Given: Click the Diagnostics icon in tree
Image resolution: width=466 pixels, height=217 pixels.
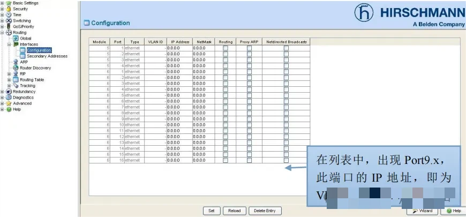Looking at the screenshot, I should 9,98.
